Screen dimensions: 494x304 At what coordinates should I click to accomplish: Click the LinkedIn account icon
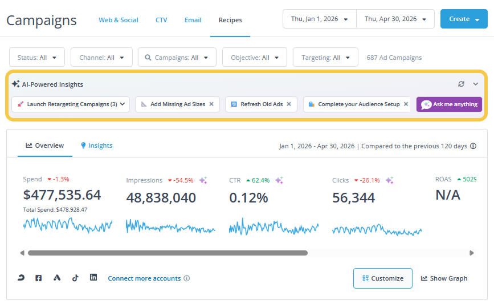93,277
